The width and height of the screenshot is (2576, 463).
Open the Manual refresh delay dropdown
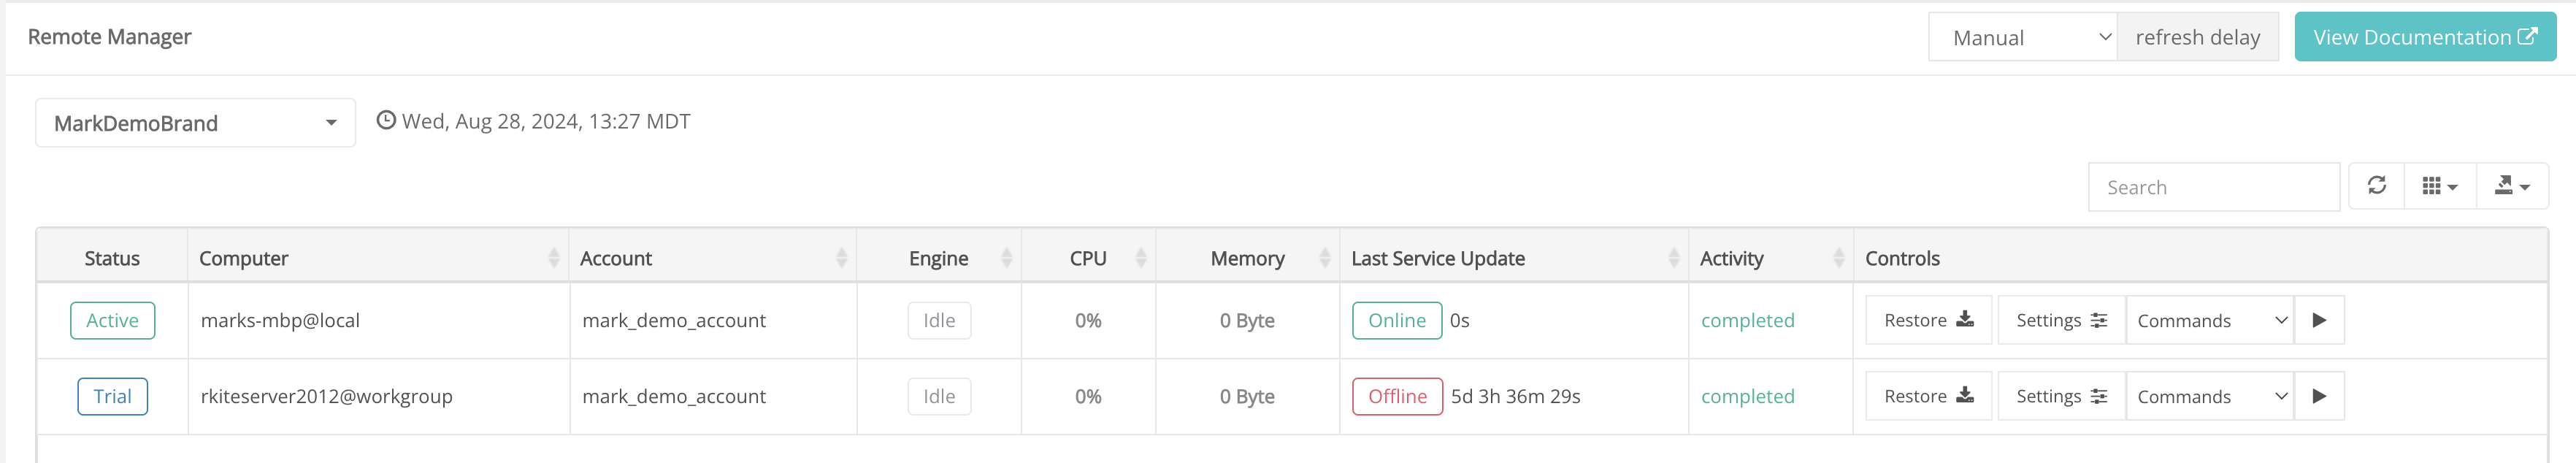point(2022,36)
